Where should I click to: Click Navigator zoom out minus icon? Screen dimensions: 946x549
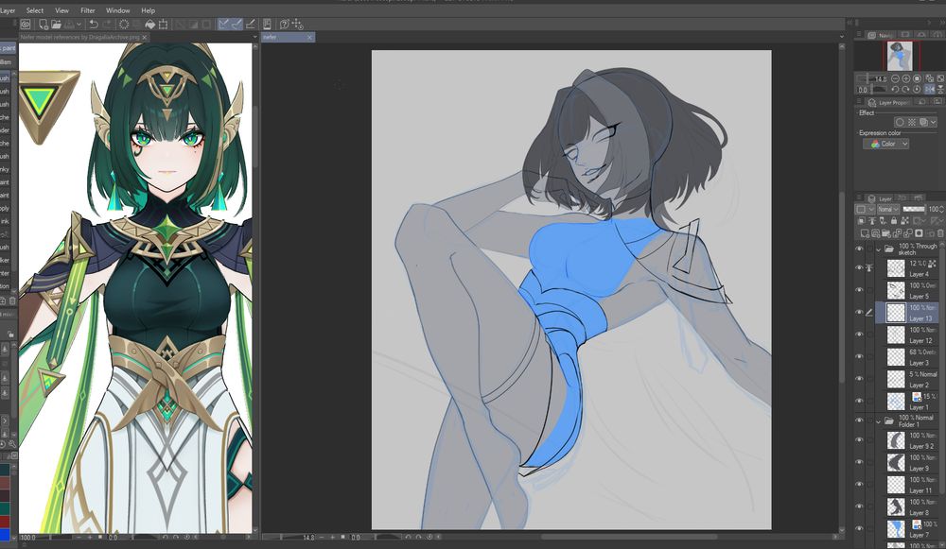[895, 78]
